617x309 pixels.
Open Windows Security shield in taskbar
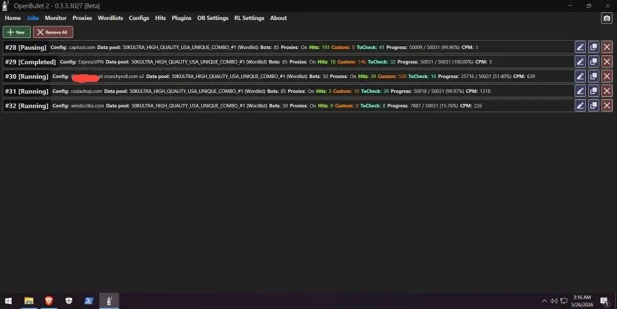tap(69, 301)
